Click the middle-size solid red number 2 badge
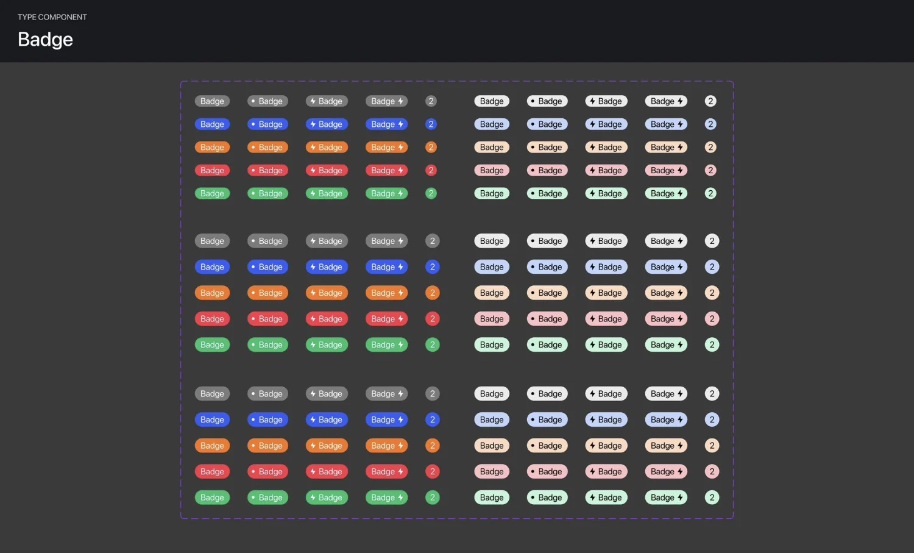The width and height of the screenshot is (914, 553). [433, 319]
